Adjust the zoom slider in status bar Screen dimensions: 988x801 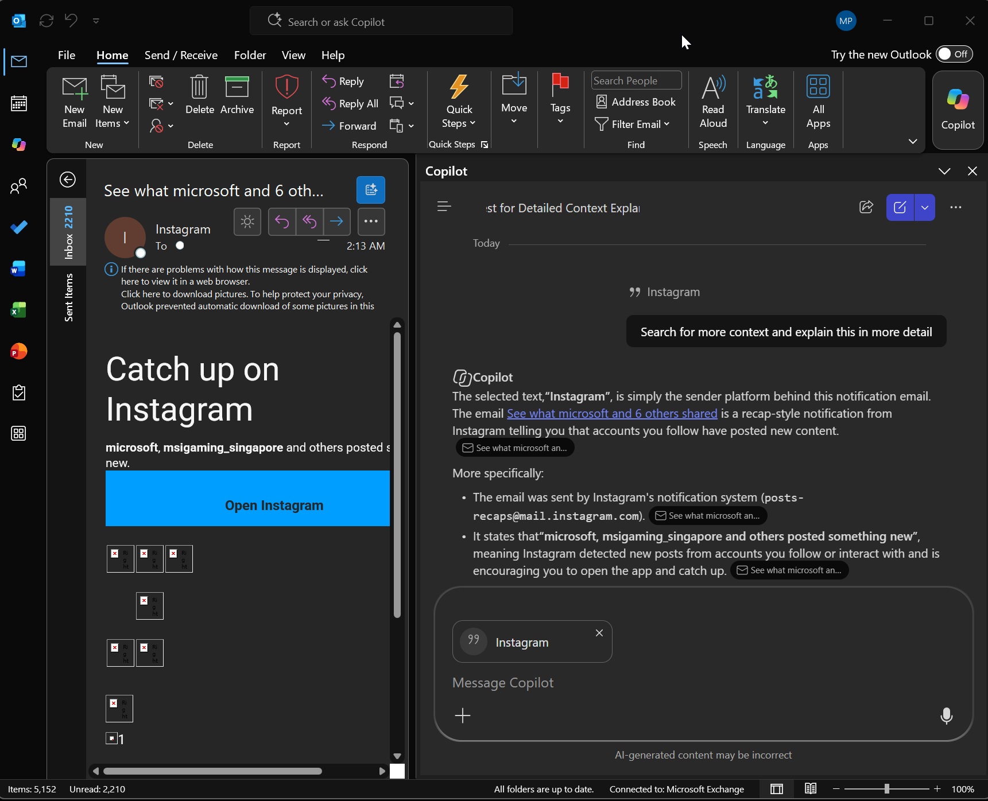[887, 789]
